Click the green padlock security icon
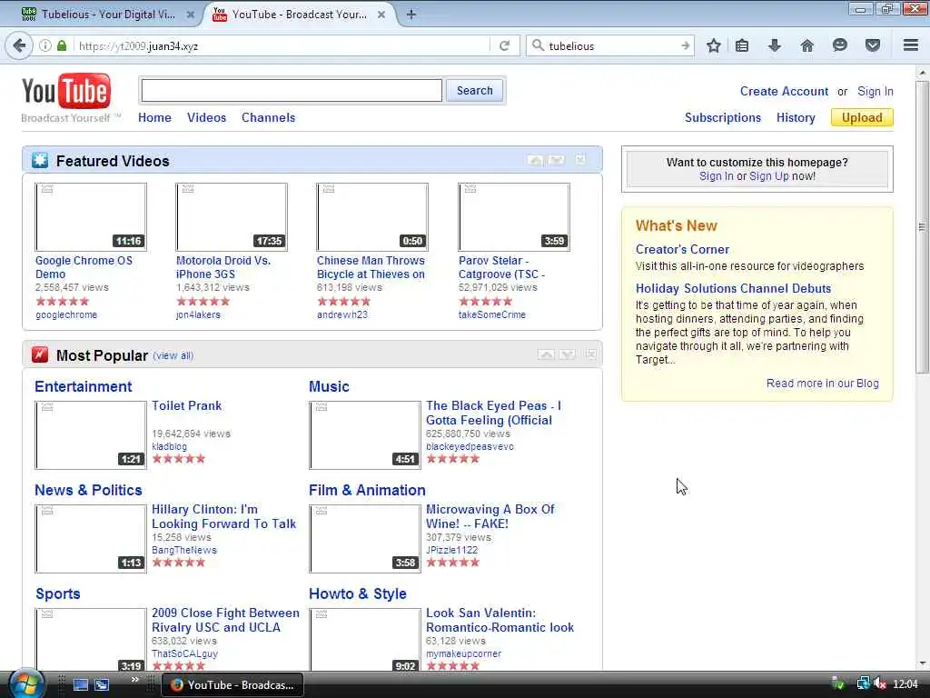Viewport: 930px width, 698px height. click(x=62, y=45)
